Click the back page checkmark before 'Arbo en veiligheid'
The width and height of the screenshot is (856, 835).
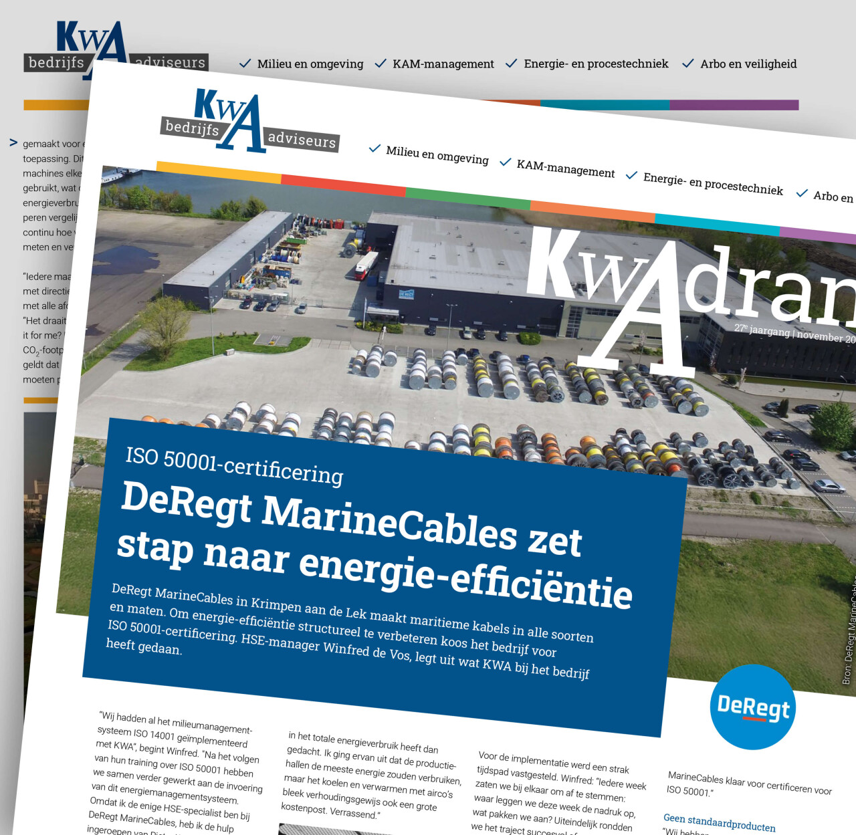(x=687, y=64)
